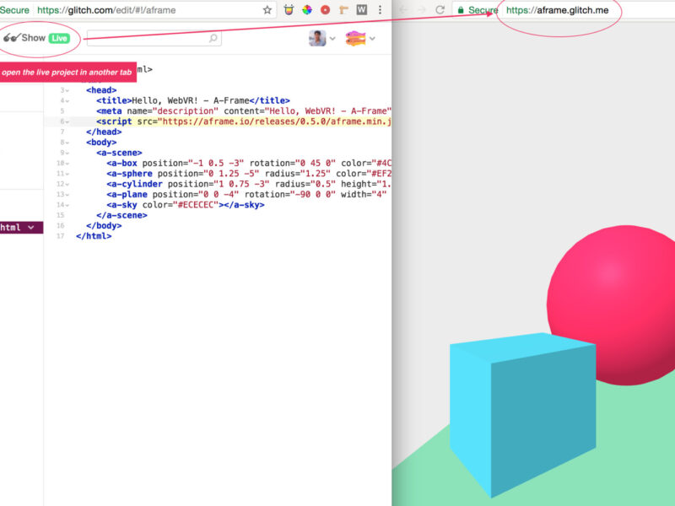Click the paint roller extension icon
The image size is (675, 506).
[x=343, y=9]
